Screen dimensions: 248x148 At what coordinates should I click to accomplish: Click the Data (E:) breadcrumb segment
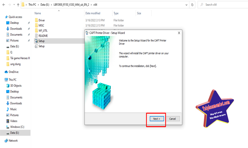coord(45,5)
